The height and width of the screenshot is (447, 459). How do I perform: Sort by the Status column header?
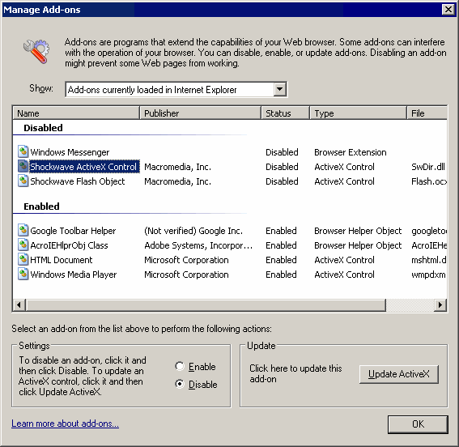coord(286,113)
